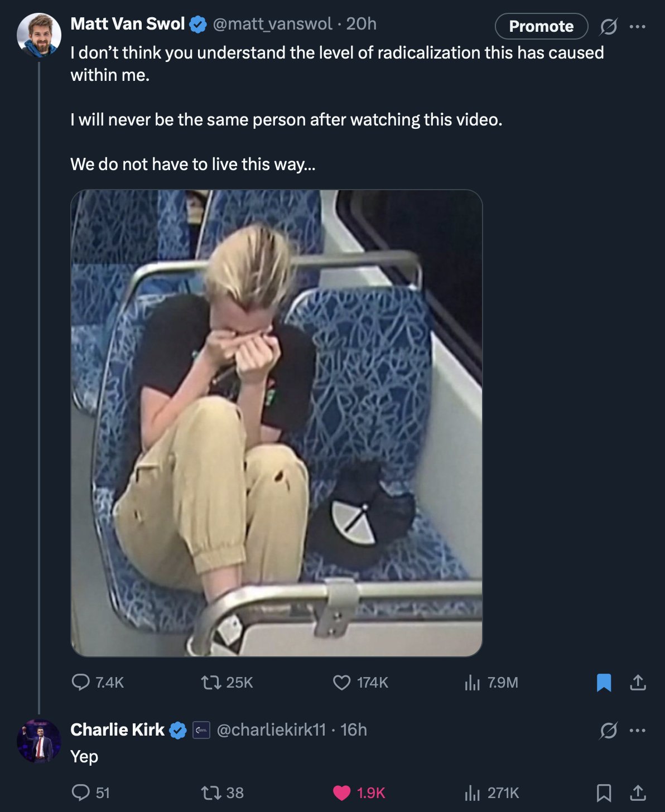Reply to Charlie Kirk's post
Image resolution: width=665 pixels, height=812 pixels.
(81, 792)
